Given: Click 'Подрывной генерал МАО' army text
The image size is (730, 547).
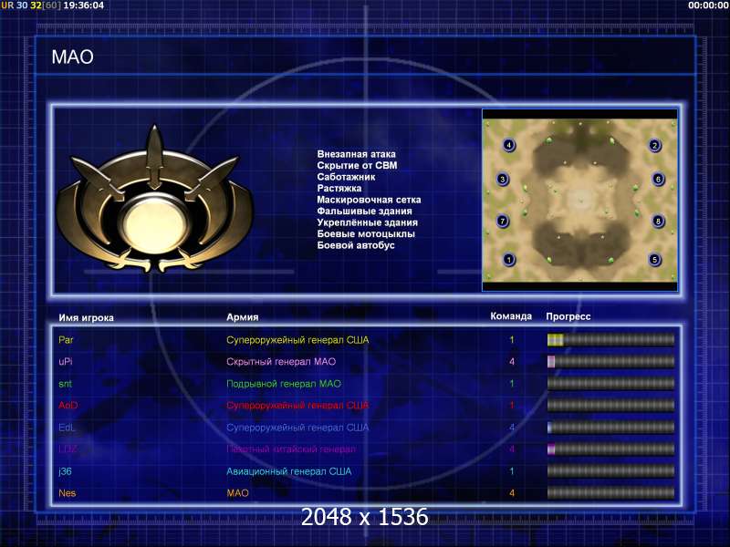Looking at the screenshot, I should pyautogui.click(x=284, y=384).
